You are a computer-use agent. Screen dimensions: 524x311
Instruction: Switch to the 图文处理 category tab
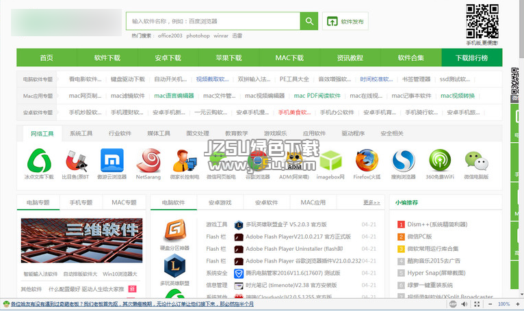click(x=198, y=133)
